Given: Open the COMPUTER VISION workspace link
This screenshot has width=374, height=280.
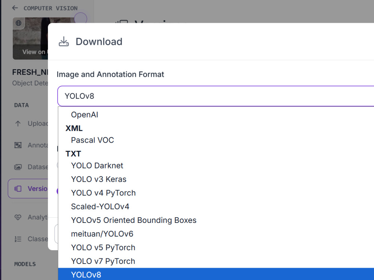Looking at the screenshot, I should coord(50,8).
